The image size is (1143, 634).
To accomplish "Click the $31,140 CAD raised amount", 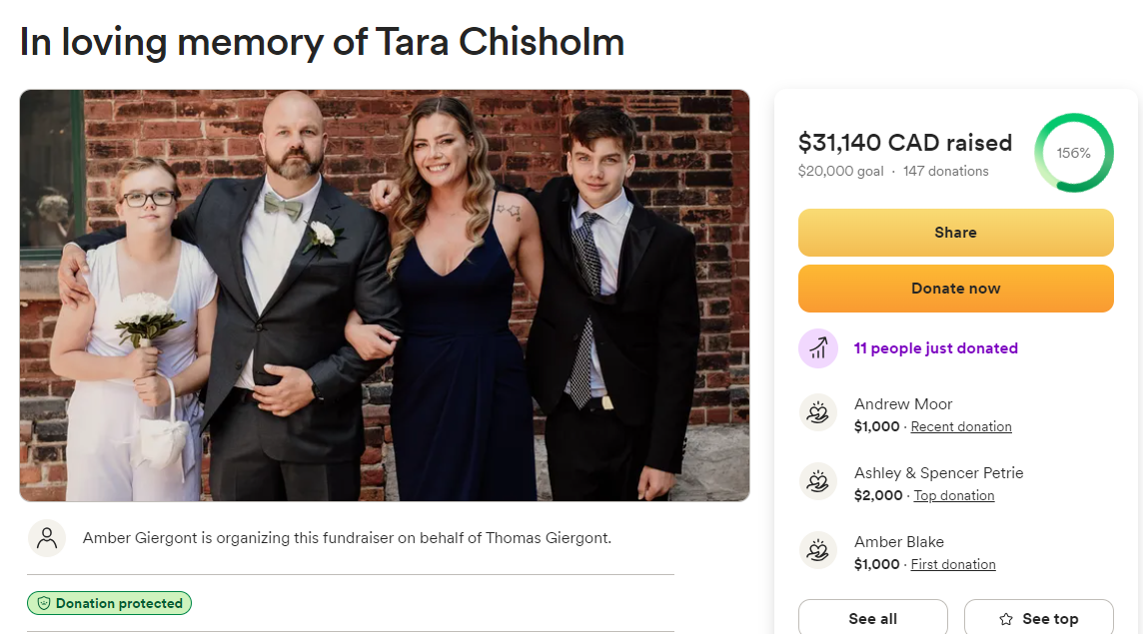I will click(x=904, y=143).
